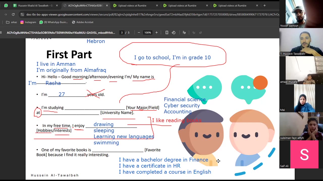This screenshot has height=181, width=323.
Task: Click the text I go to school, I'm in grade 10
Action: point(172,58)
